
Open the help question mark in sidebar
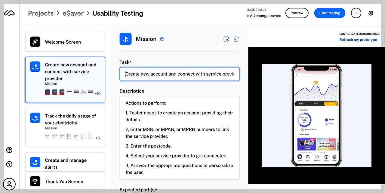[9, 164]
